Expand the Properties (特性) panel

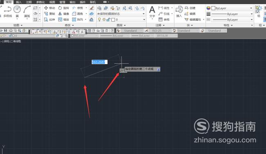[x=228, y=25]
